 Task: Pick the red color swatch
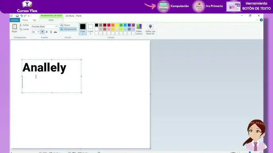point(109,25)
